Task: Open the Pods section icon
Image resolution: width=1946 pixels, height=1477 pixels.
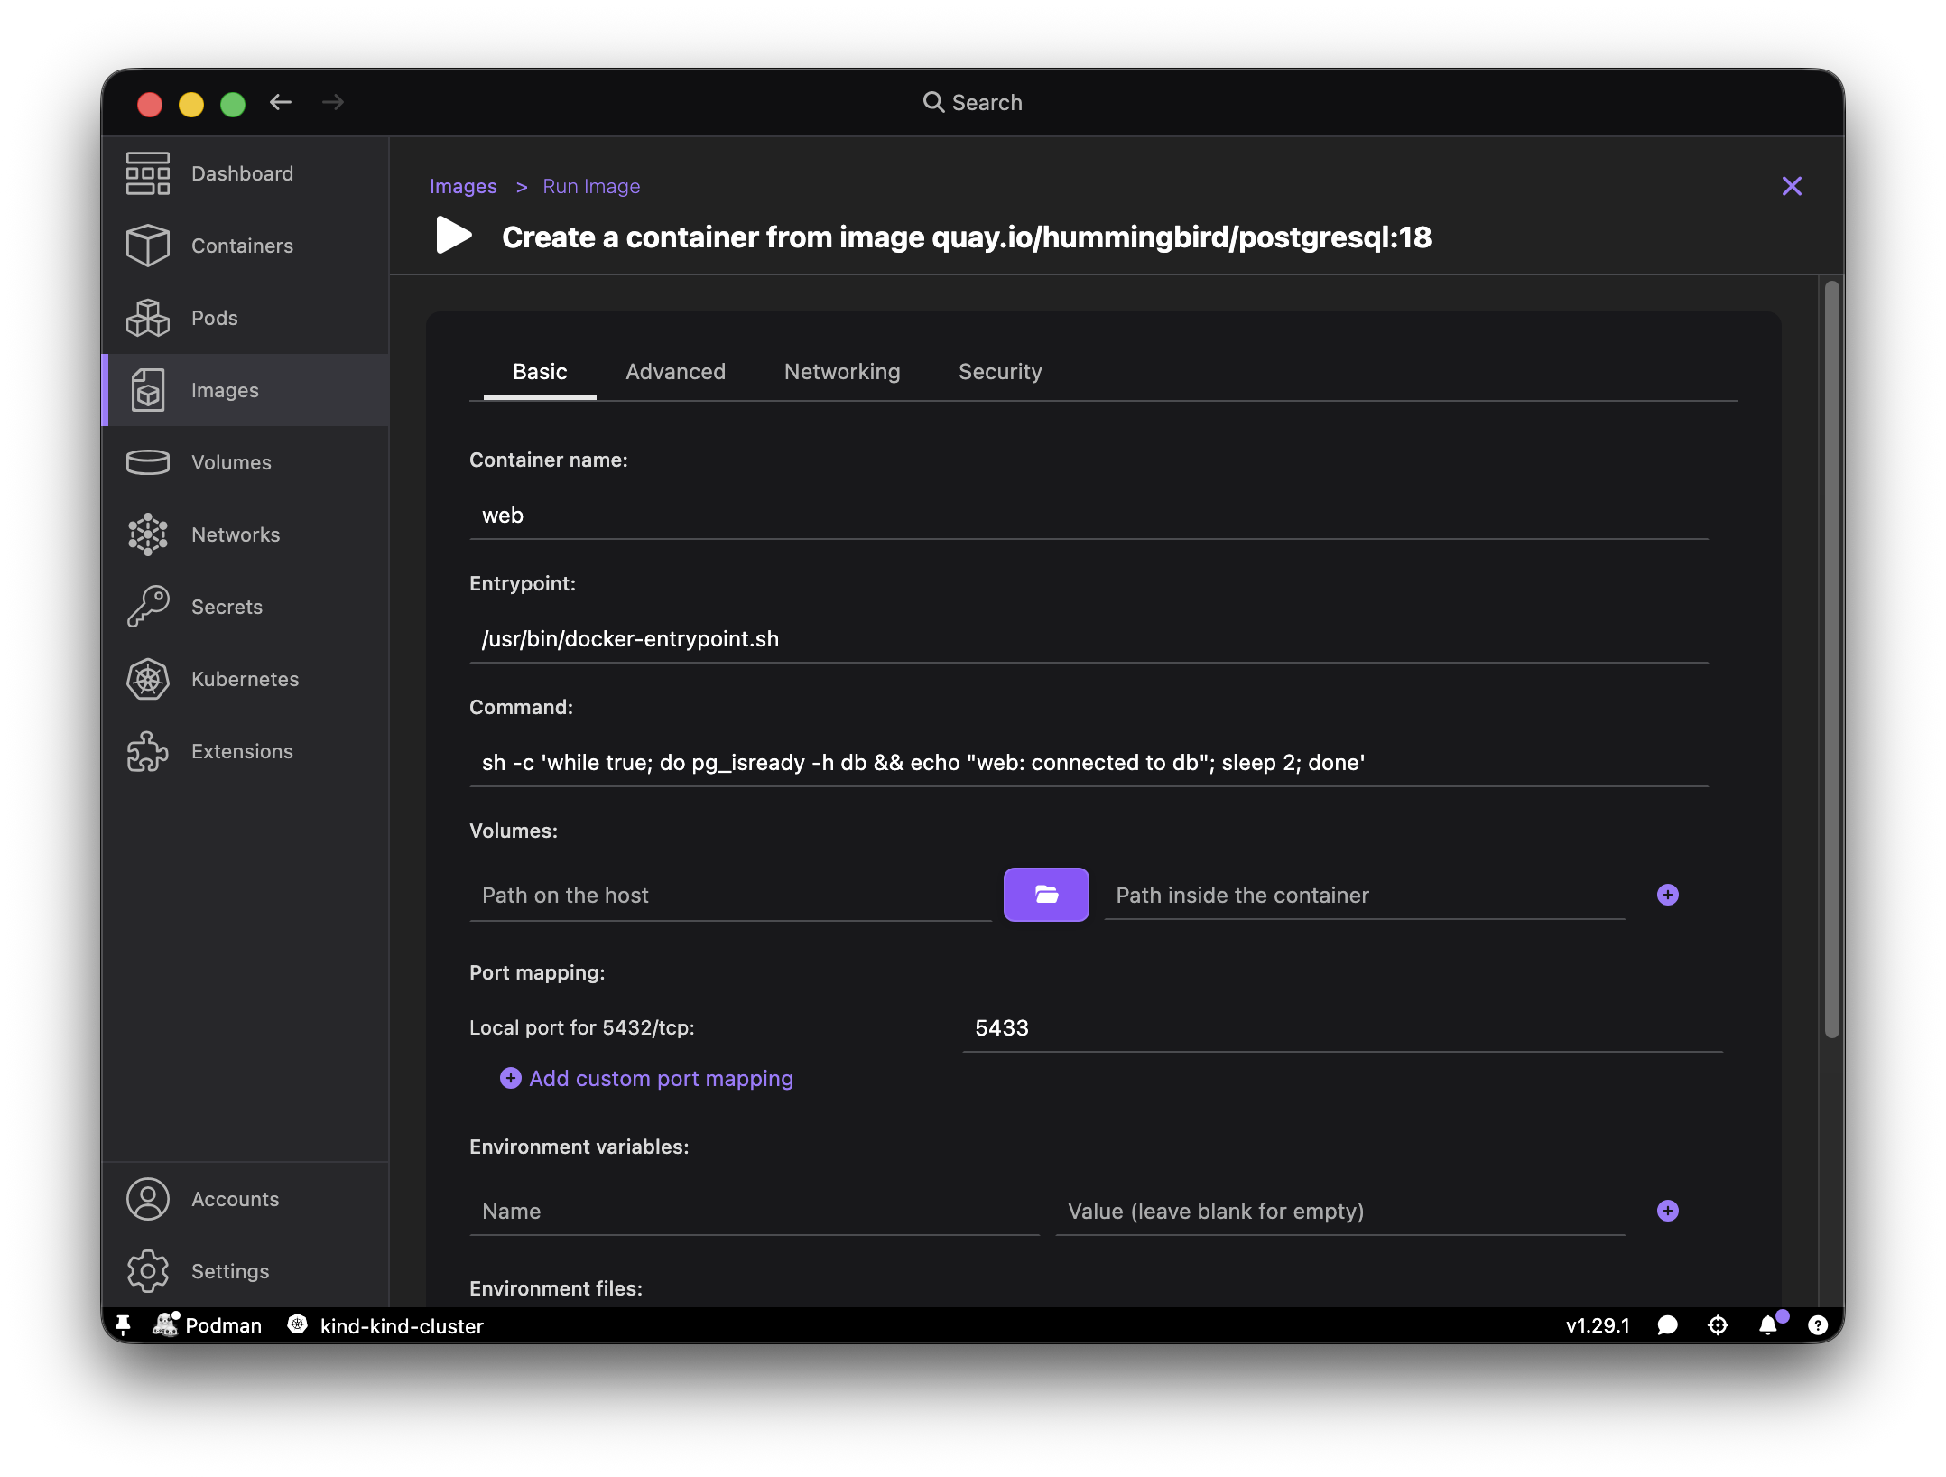Action: tap(148, 318)
